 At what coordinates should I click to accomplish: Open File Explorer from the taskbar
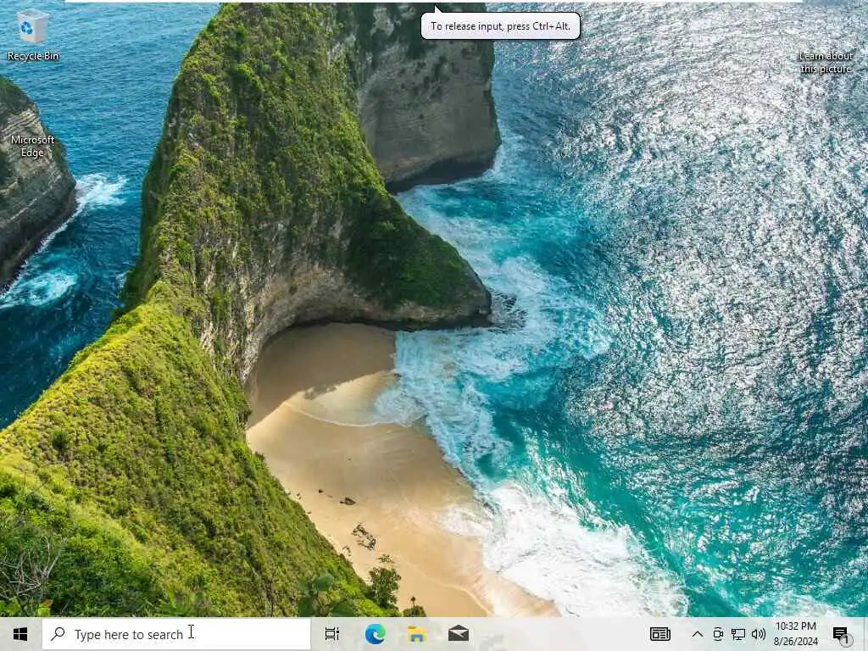pos(417,634)
